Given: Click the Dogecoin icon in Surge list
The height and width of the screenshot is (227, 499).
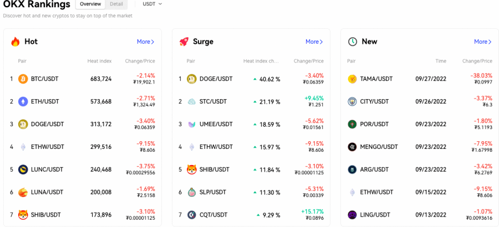Looking at the screenshot, I should pos(192,79).
